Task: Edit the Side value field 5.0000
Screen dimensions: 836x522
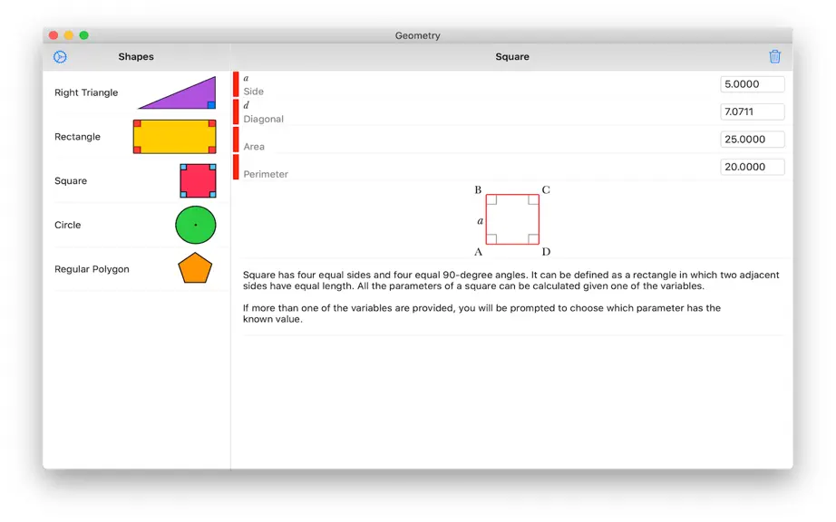Action: (x=753, y=84)
